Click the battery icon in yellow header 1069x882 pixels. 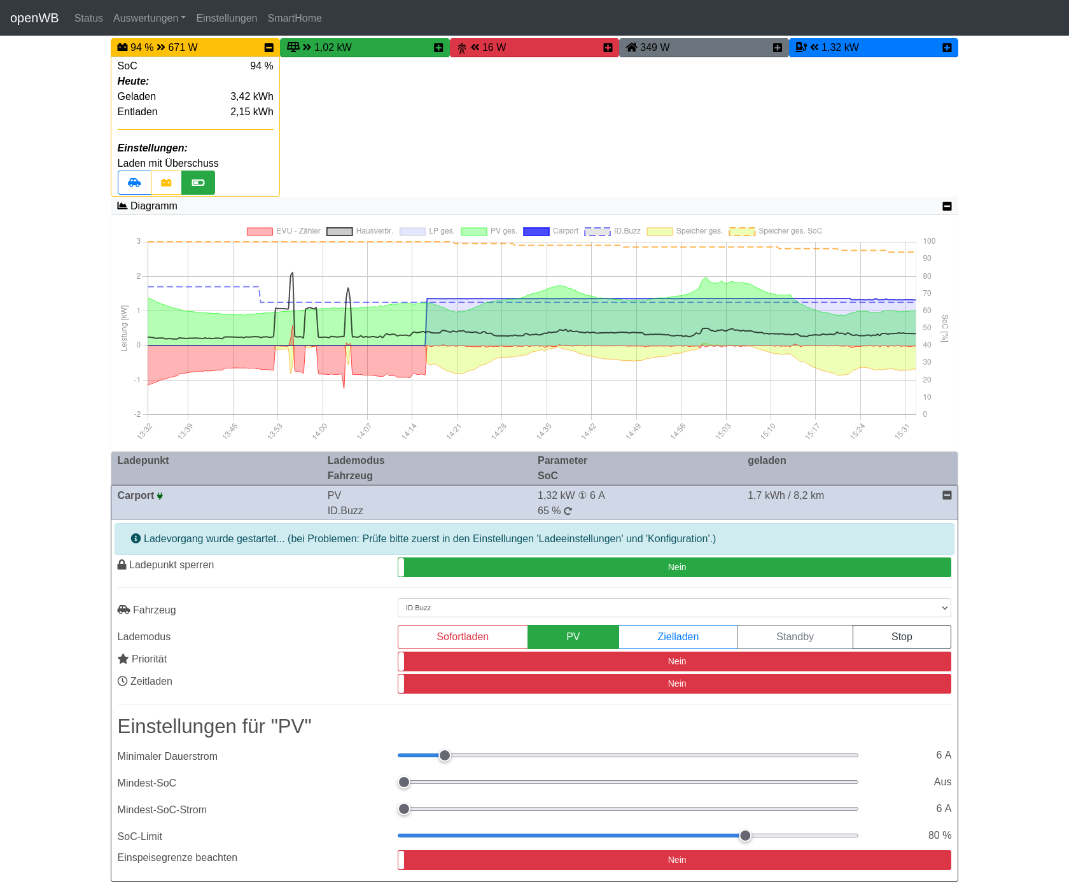point(123,47)
